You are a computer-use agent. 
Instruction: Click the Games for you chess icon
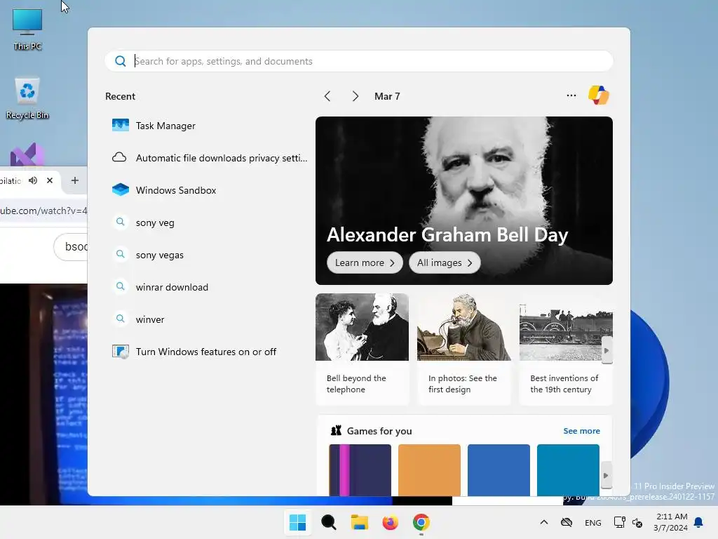336,430
